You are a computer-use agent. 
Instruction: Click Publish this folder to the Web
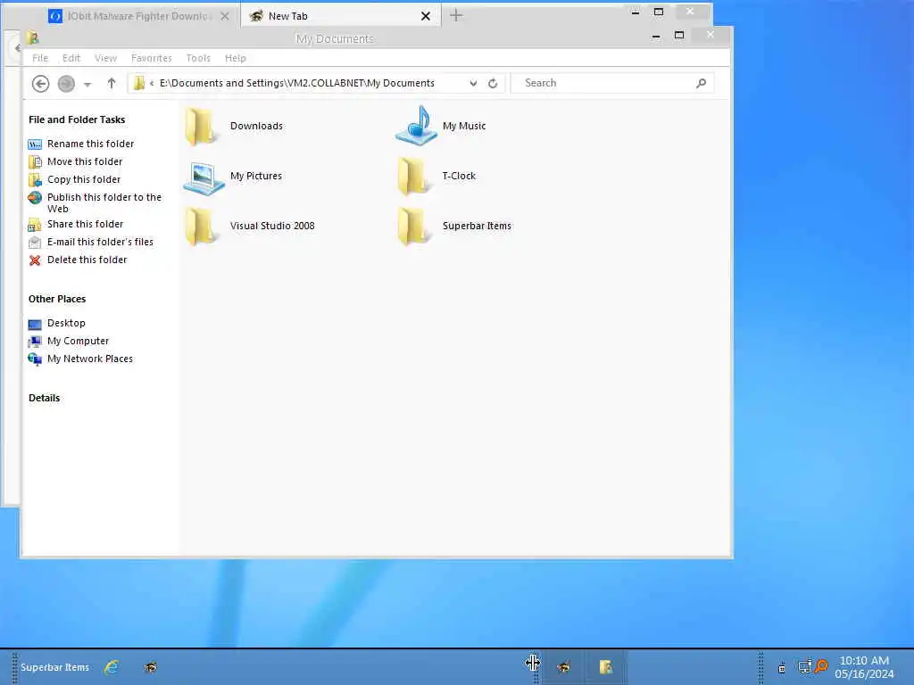click(x=104, y=203)
